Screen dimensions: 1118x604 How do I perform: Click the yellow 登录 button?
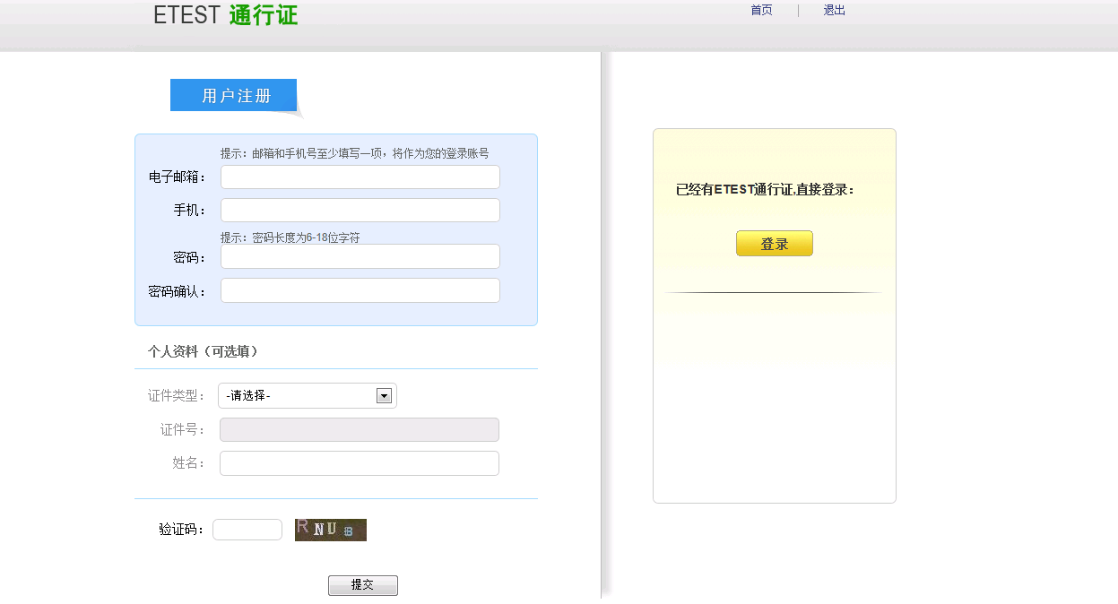(774, 244)
